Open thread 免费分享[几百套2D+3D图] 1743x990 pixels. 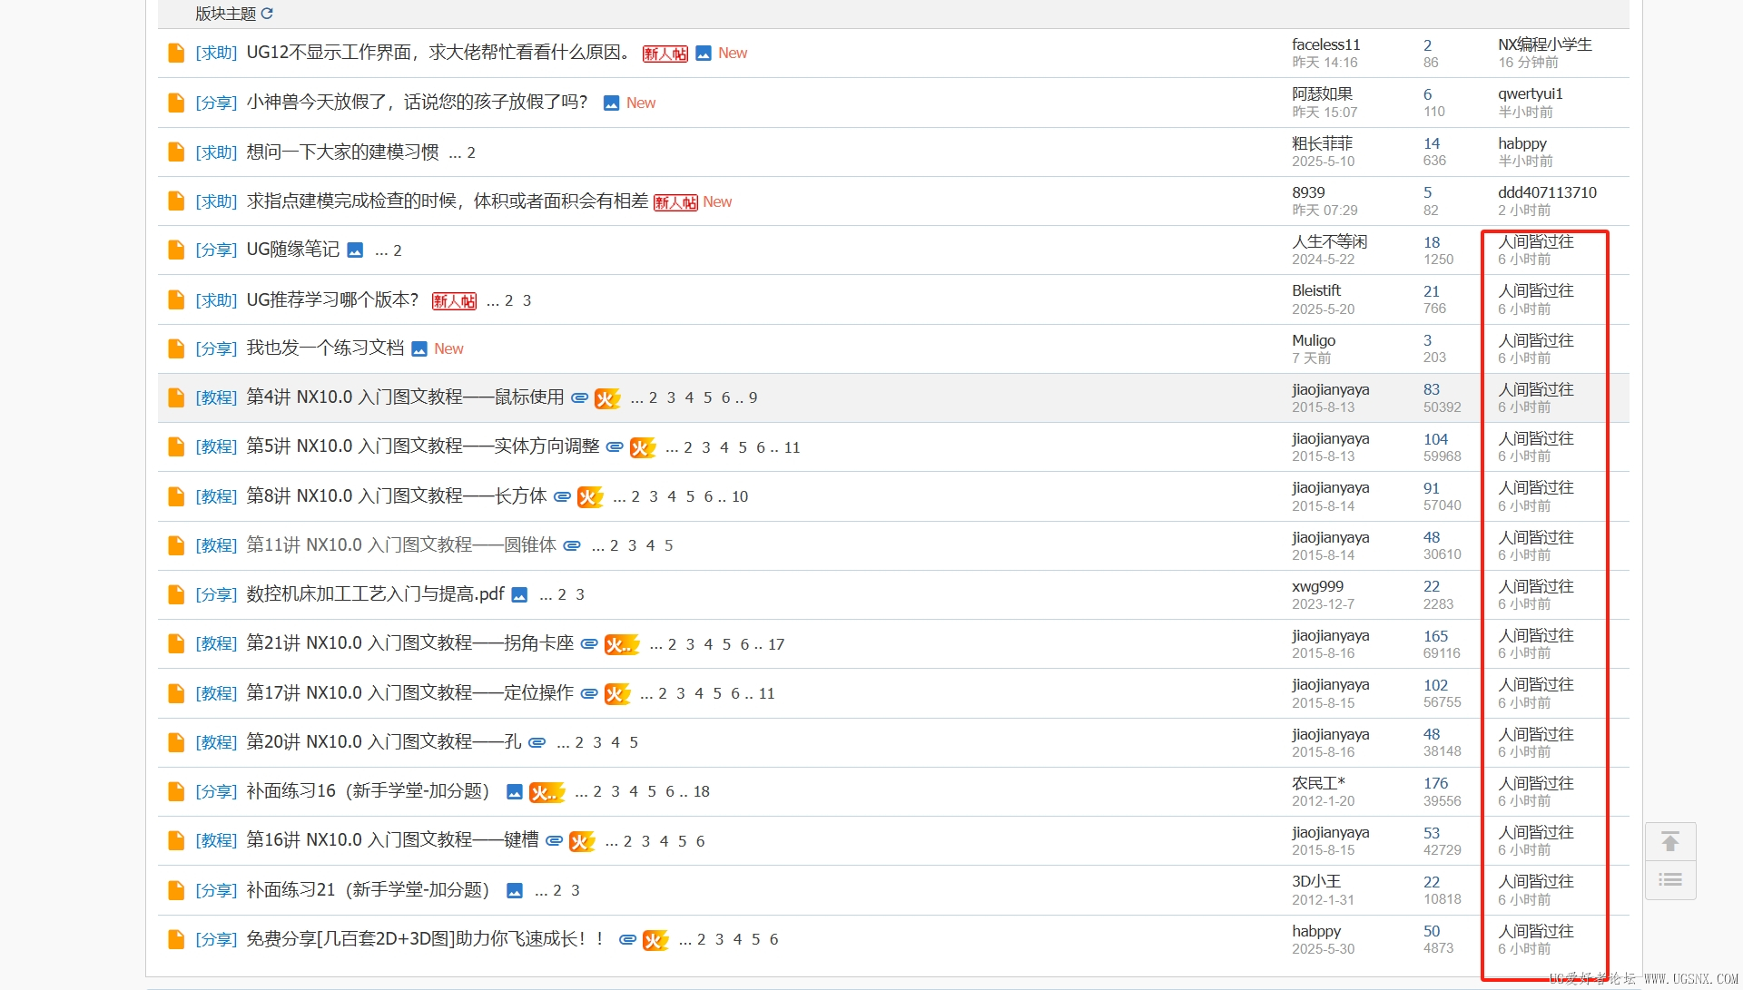tap(425, 939)
